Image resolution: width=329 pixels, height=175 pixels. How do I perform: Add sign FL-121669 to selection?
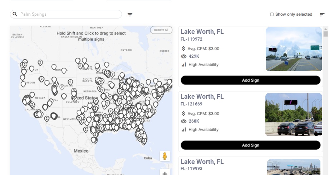click(x=250, y=145)
